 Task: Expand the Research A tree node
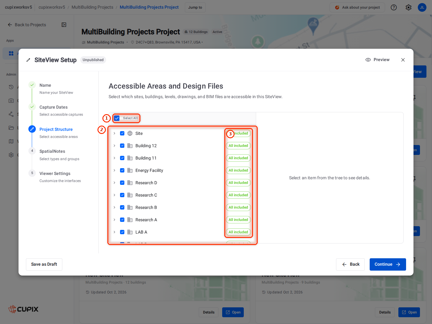click(x=114, y=220)
